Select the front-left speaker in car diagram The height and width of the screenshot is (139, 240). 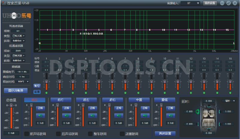[x=197, y=112]
